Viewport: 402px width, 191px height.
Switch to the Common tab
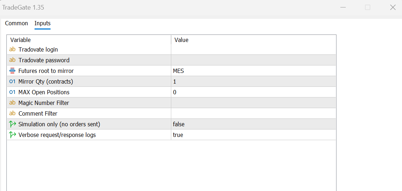pos(16,23)
